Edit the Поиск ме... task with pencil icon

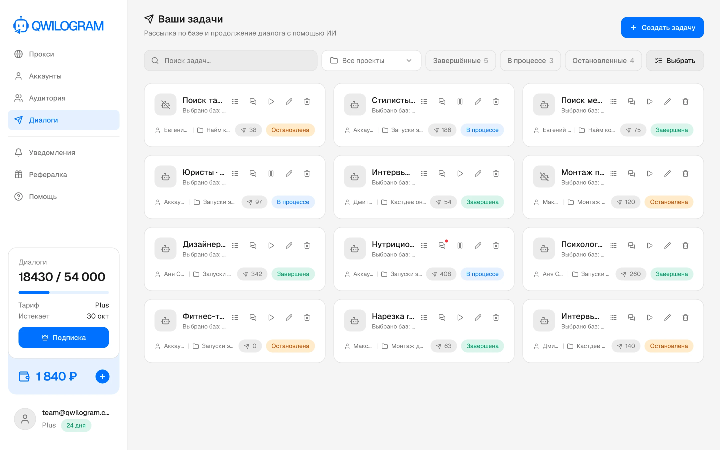tap(667, 101)
